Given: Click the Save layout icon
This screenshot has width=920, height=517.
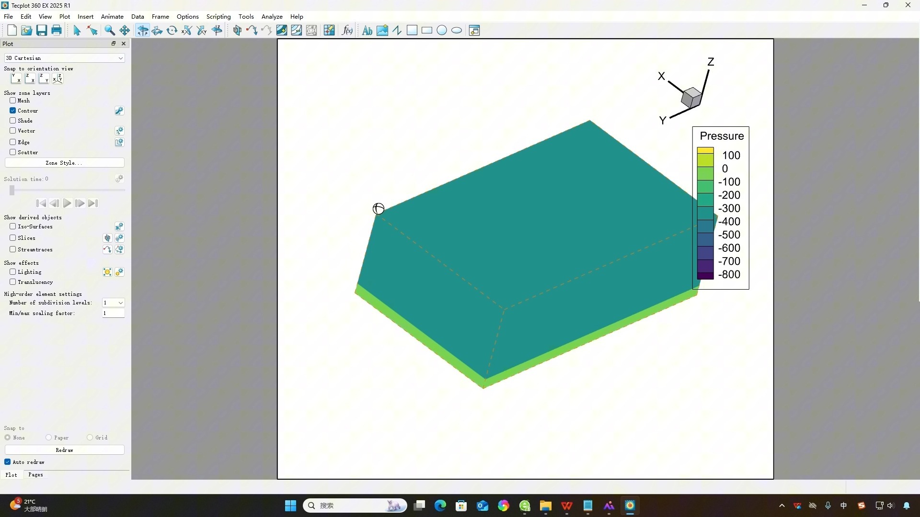Looking at the screenshot, I should tap(42, 31).
